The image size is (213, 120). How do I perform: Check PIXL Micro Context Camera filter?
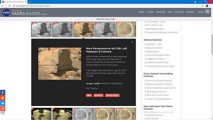[146, 55]
